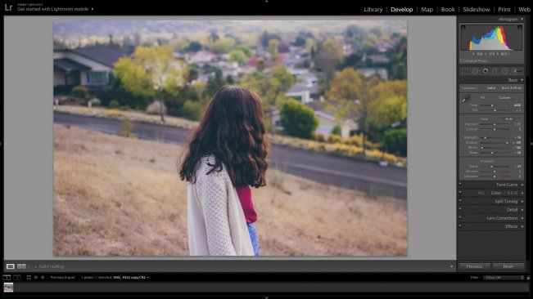
Task: Open the toolbar content dropdown arrow
Action: point(452,266)
